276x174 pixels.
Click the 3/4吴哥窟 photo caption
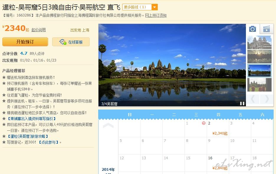pos(109,104)
